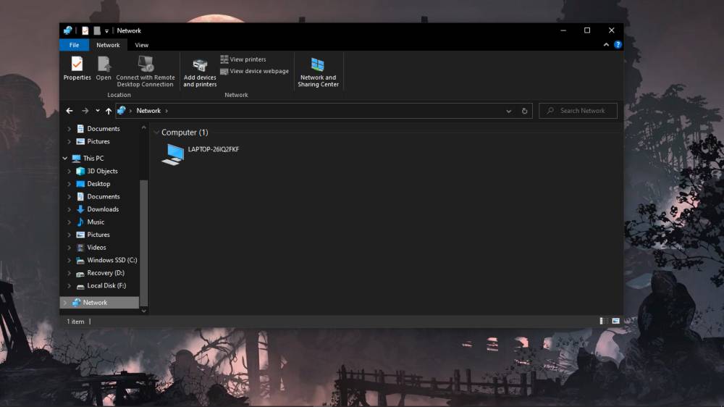Open Add devices and printers
The height and width of the screenshot is (407, 724).
(x=200, y=72)
